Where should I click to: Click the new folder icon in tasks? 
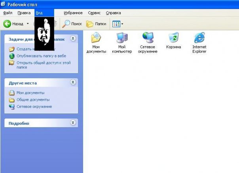(x=11, y=49)
